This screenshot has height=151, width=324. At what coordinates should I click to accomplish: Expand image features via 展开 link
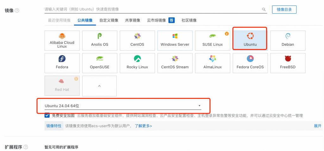pos(317,126)
